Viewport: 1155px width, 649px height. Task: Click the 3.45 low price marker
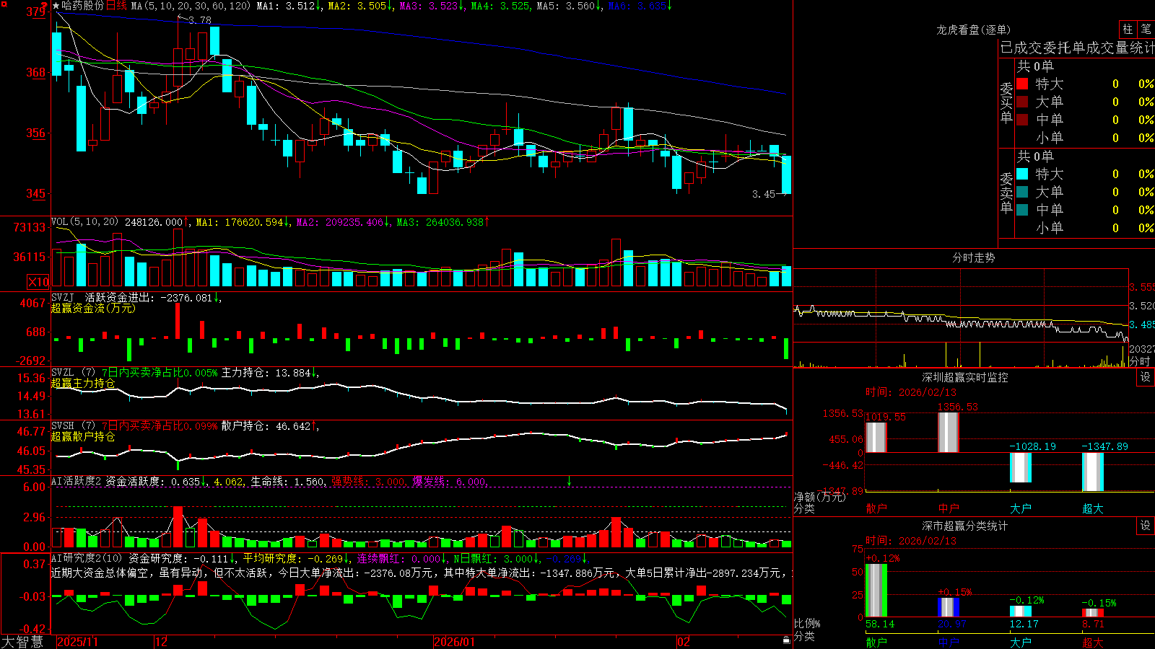763,194
